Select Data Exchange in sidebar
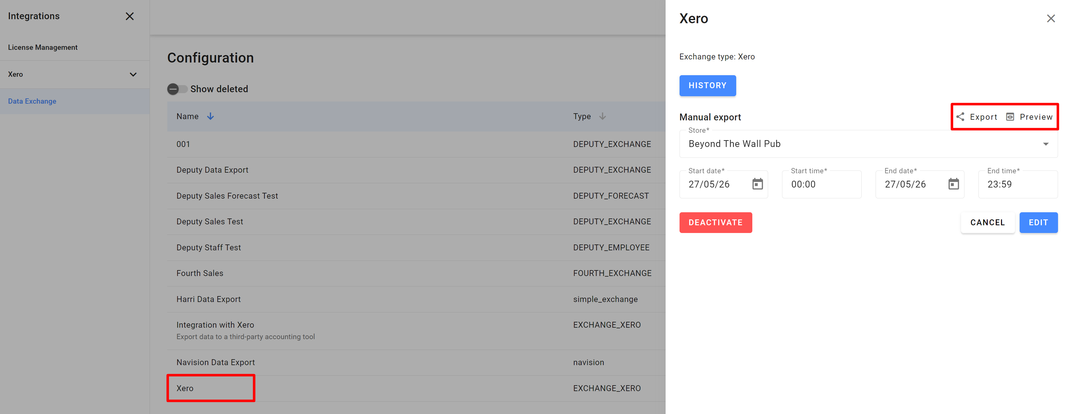 [75, 101]
